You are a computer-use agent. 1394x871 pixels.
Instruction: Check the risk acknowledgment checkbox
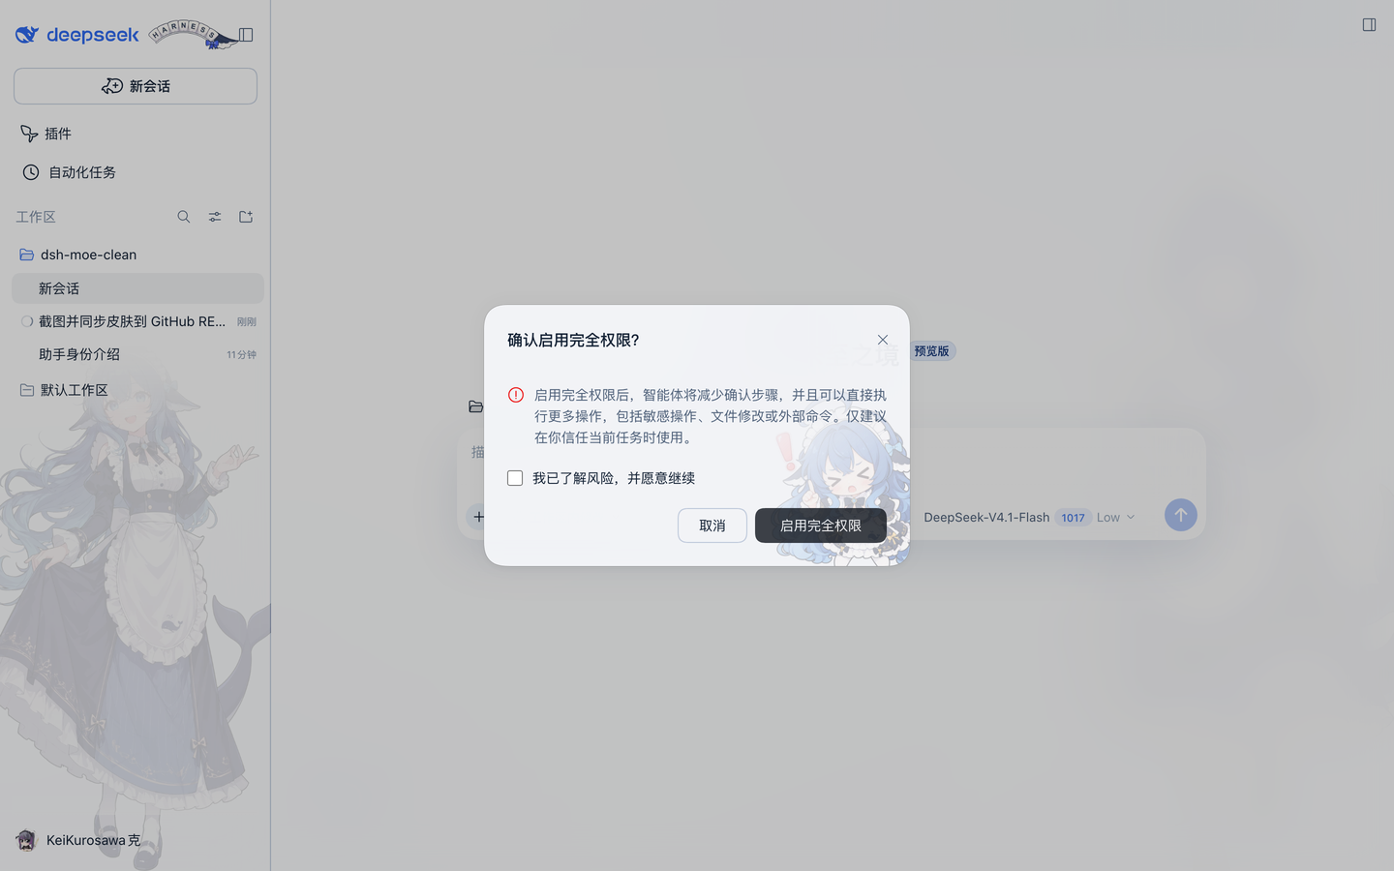[x=515, y=478]
